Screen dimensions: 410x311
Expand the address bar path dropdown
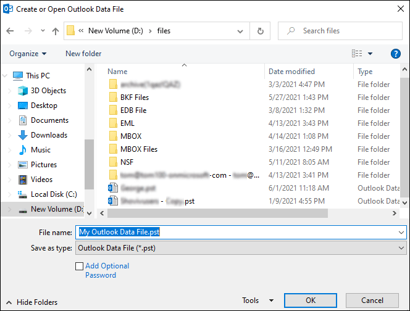(240, 31)
